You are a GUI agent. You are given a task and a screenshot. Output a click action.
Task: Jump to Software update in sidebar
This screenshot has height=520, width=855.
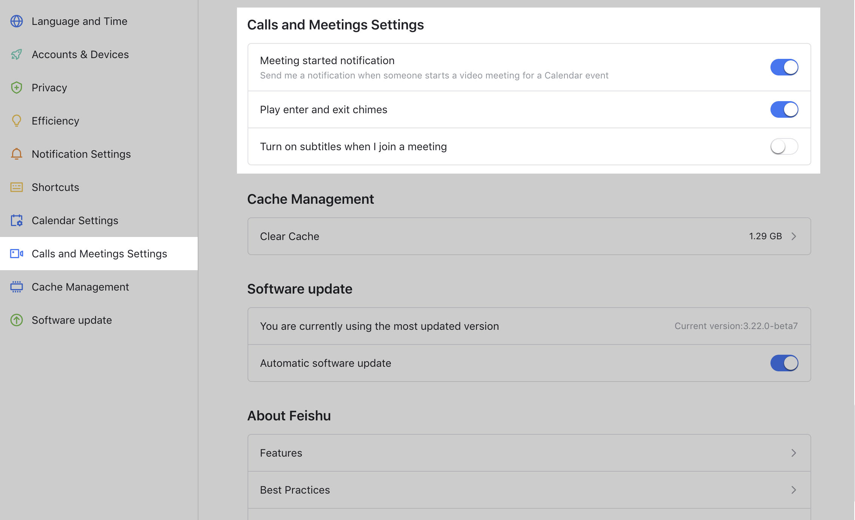pyautogui.click(x=99, y=320)
